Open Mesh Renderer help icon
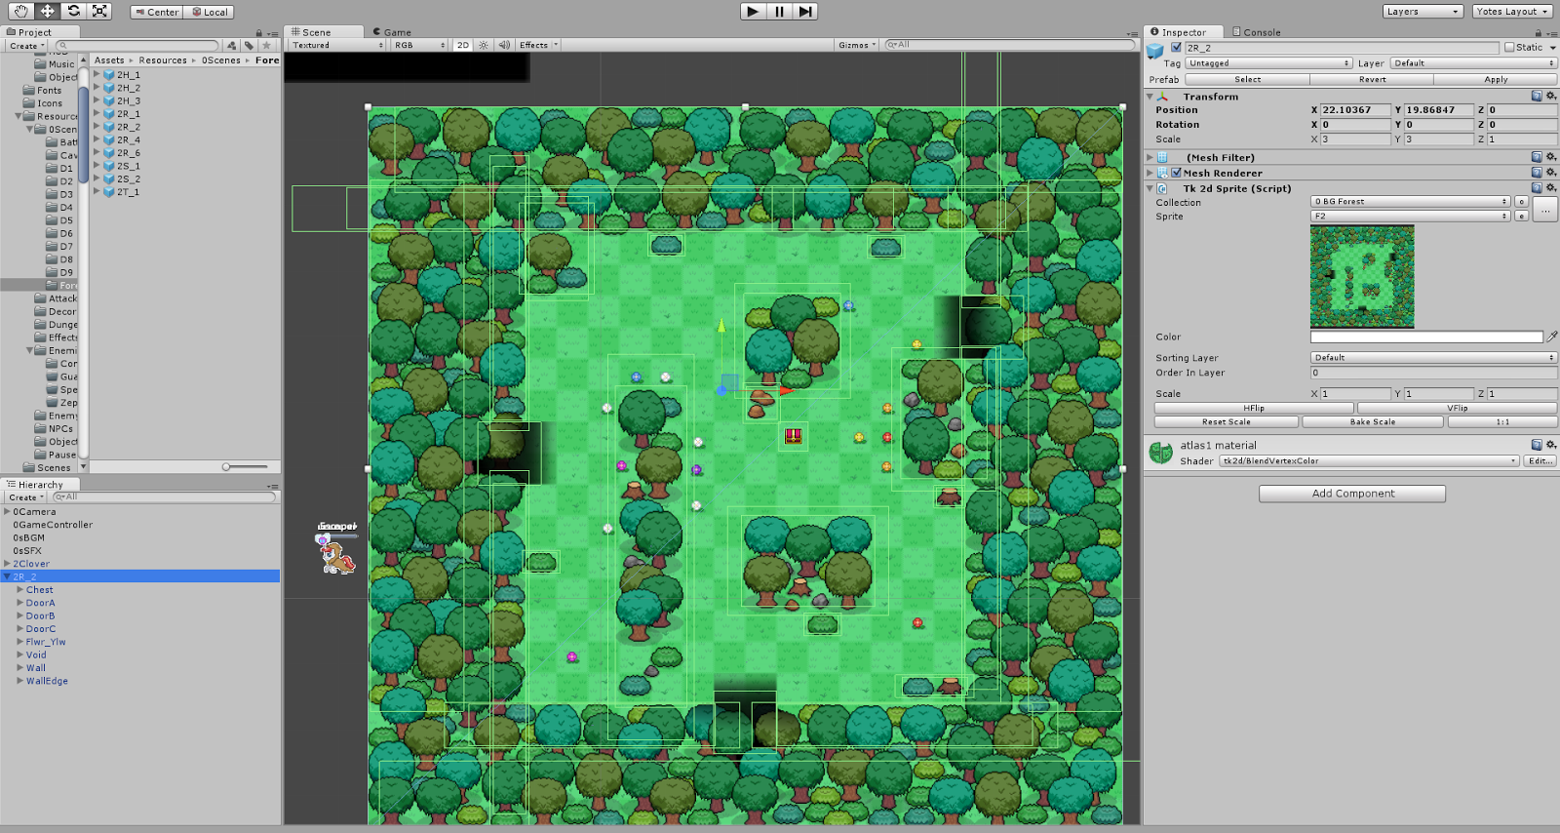Viewport: 1560px width, 833px height. click(x=1537, y=173)
